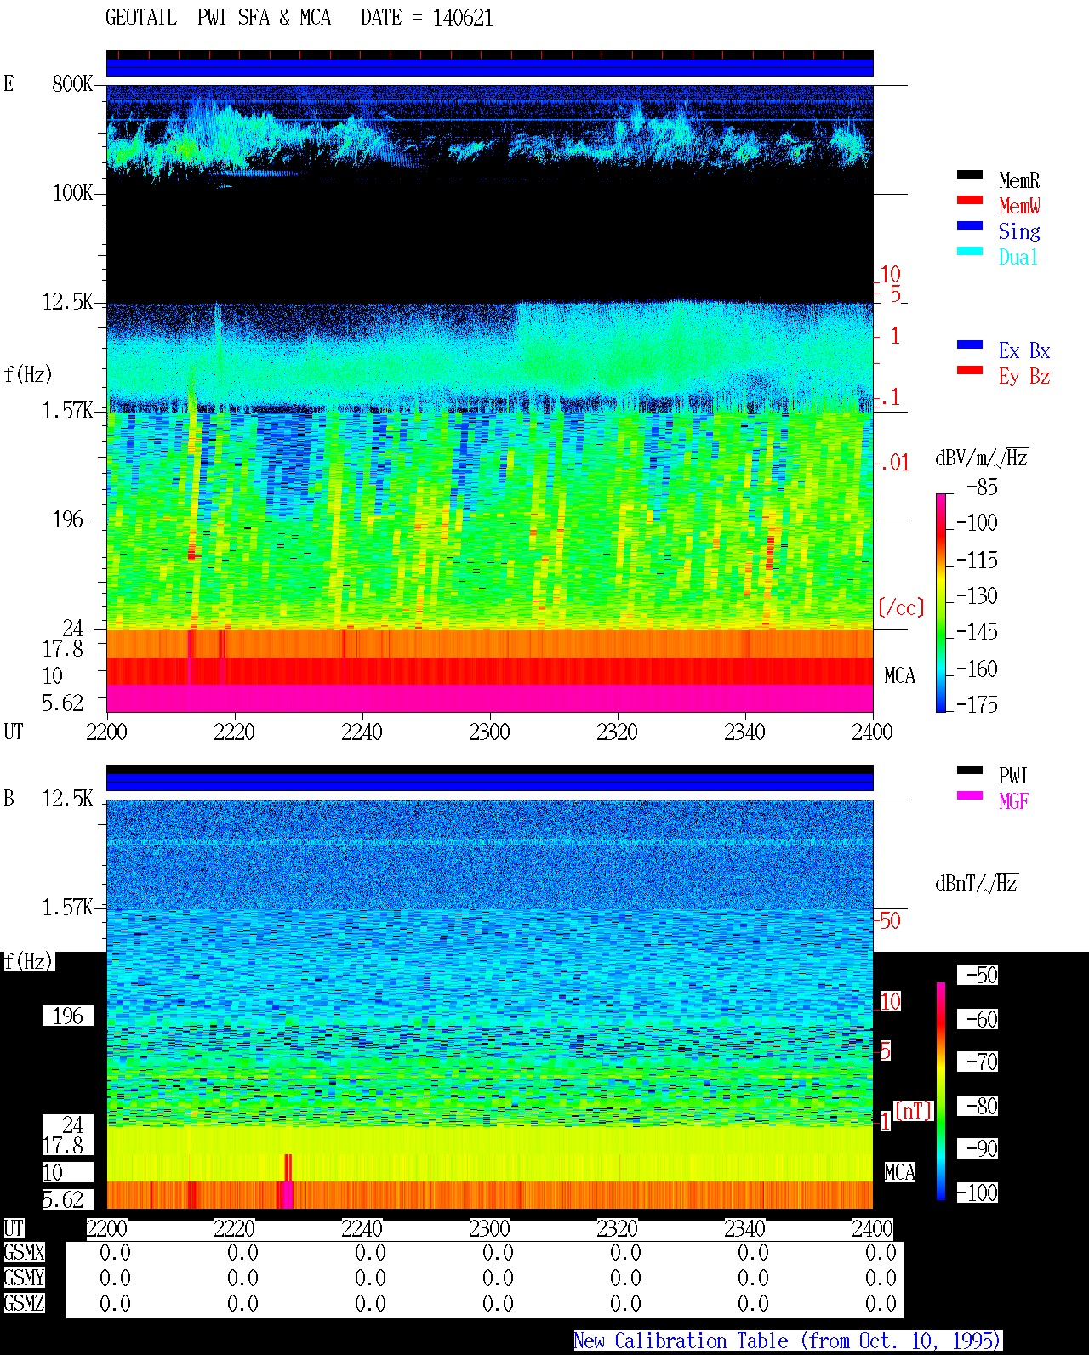The height and width of the screenshot is (1355, 1089).
Task: Click the GEOTAIL PWI SFA & MCA title
Action: point(218,18)
